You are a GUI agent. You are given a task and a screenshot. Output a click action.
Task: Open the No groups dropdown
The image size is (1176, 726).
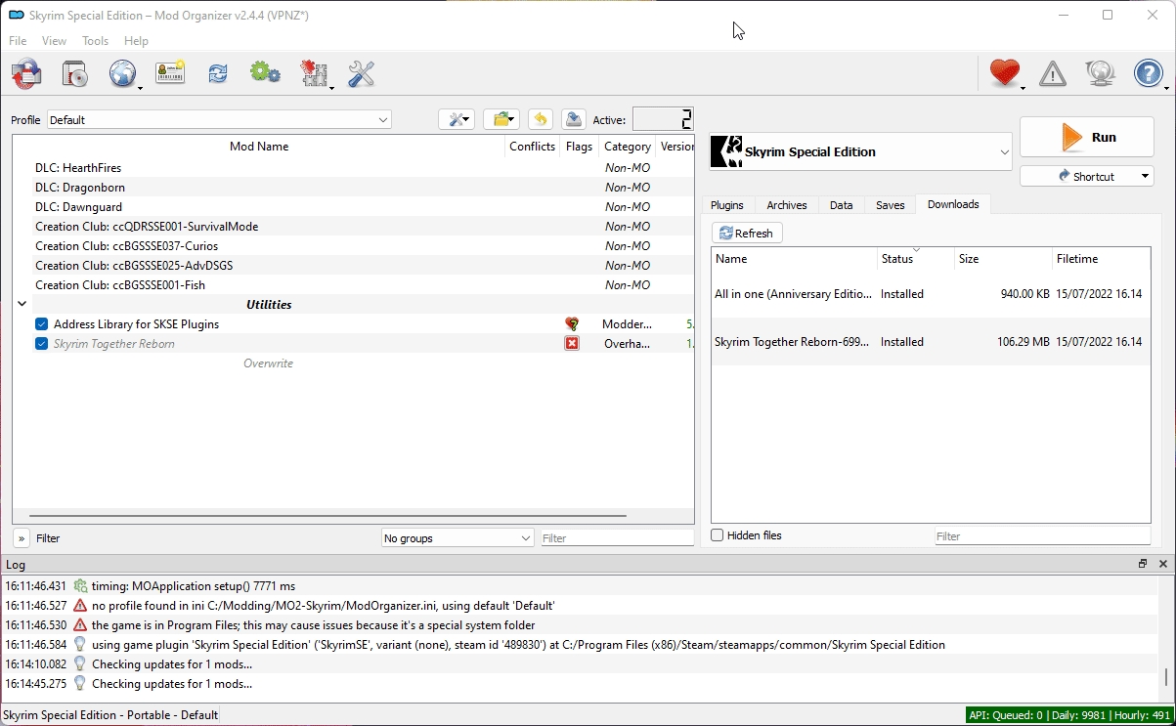pos(457,538)
